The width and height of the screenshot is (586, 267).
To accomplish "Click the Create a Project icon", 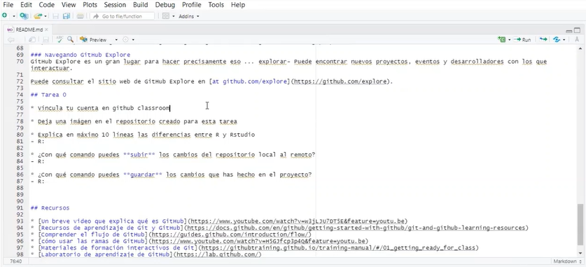I will [24, 16].
